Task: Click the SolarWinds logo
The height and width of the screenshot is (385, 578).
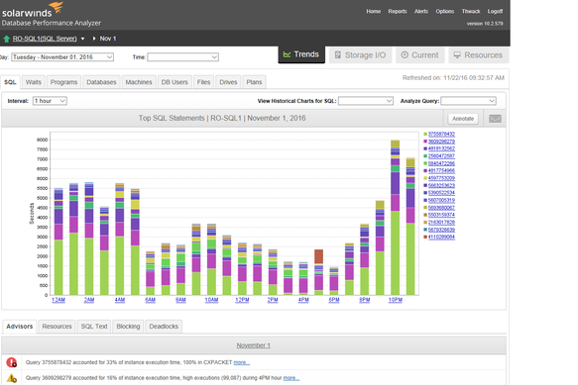Action: click(33, 10)
